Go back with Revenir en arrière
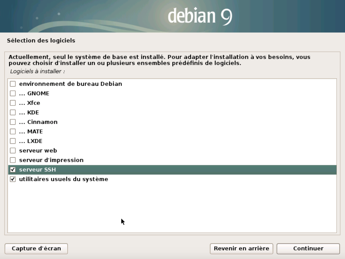The image size is (345, 259). click(241, 249)
